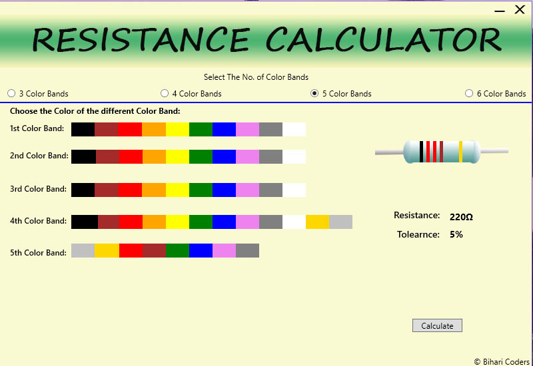Pick orange for the 1st Color Band
The height and width of the screenshot is (366, 533).
click(x=154, y=129)
